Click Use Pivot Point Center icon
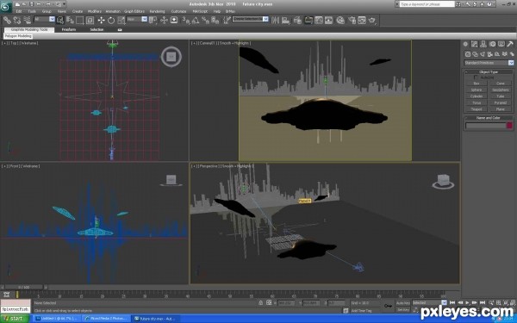The height and width of the screenshot is (323, 517). [153, 21]
